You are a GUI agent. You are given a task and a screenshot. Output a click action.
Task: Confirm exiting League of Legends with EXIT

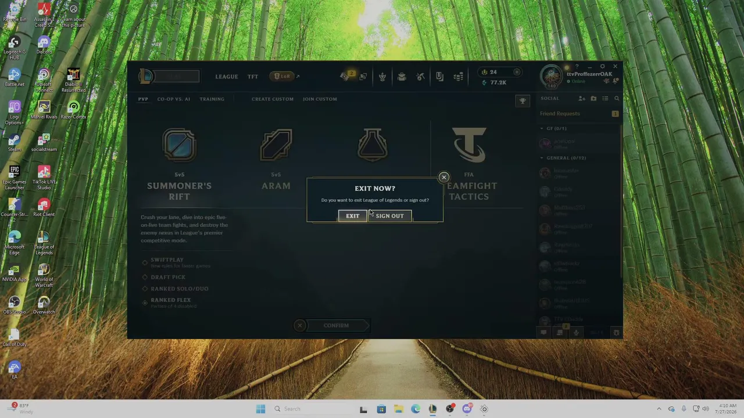point(353,216)
